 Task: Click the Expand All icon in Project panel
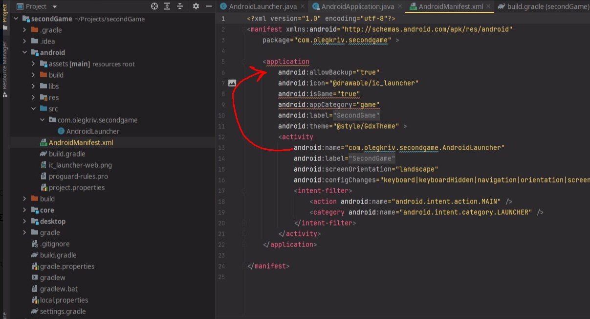click(168, 6)
